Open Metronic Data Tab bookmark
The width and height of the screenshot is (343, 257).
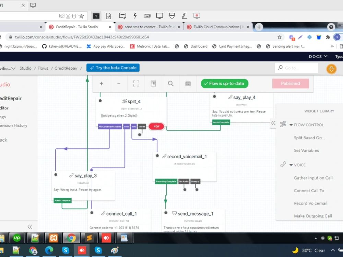tap(150, 46)
